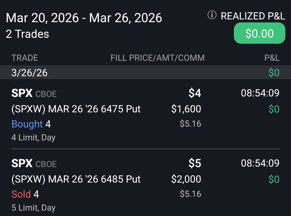Image resolution: width=291 pixels, height=216 pixels.
Task: Select the TRADE column header
Action: 25,58
